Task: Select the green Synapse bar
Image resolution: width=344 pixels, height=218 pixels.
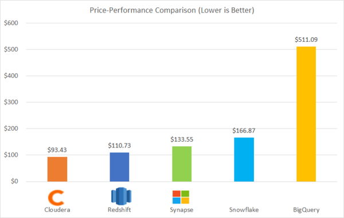Action: 182,164
